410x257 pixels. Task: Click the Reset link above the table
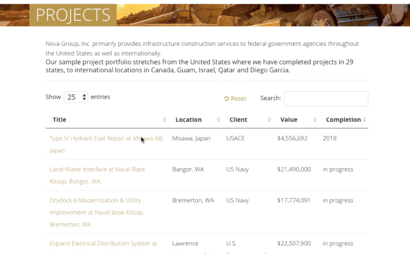click(x=238, y=99)
